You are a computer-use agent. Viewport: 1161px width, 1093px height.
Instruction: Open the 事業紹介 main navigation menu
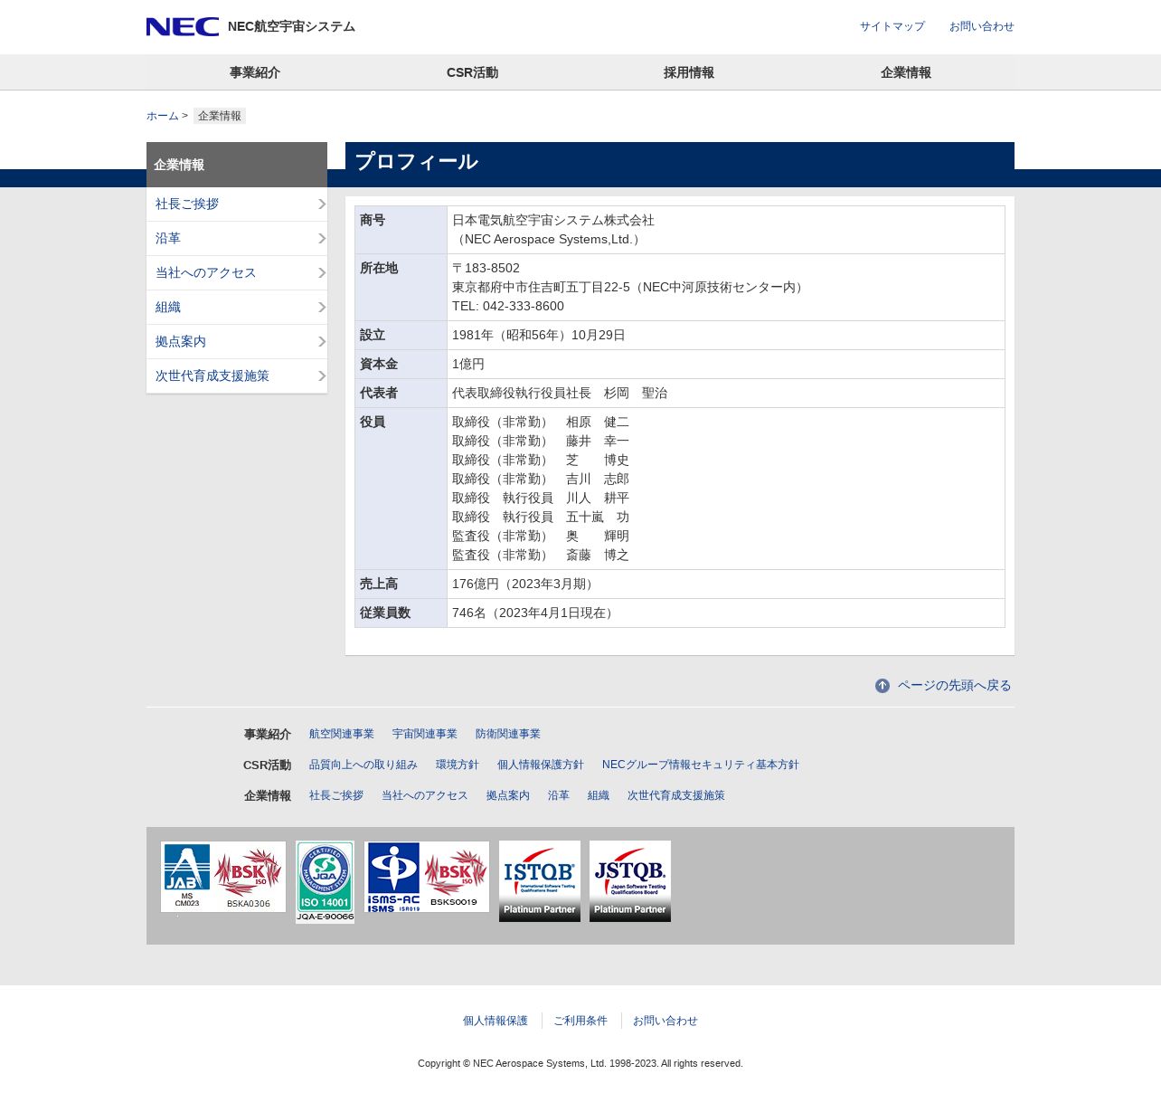click(255, 72)
